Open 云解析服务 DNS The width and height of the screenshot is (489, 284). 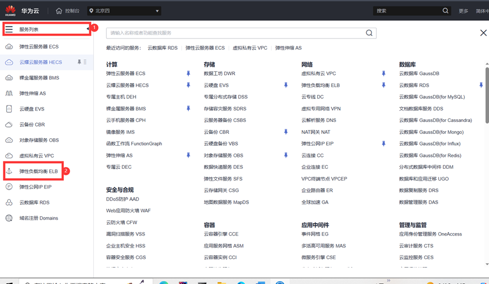click(x=319, y=120)
